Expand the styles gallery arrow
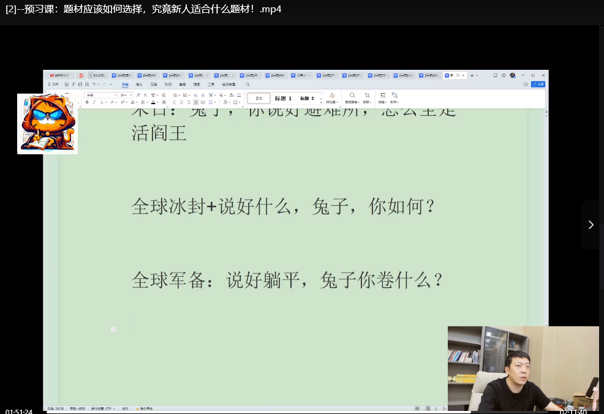 coord(321,102)
